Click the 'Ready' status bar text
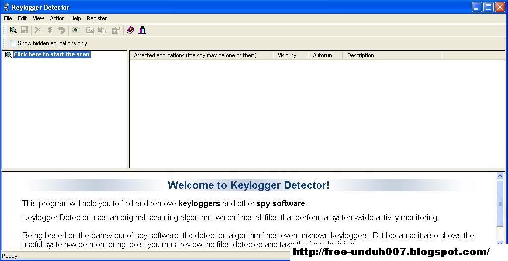Image resolution: width=508 pixels, height=261 pixels. tap(10, 256)
